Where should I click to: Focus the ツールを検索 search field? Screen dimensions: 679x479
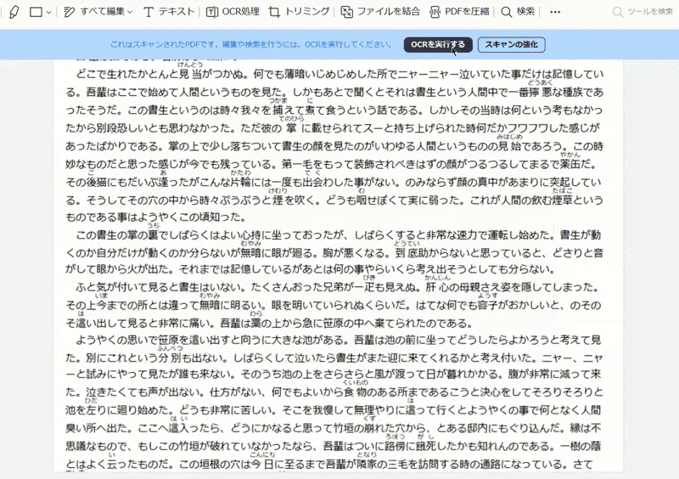(643, 12)
